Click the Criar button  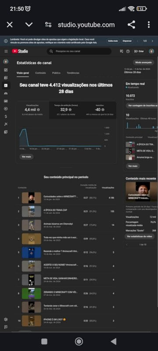139,51
